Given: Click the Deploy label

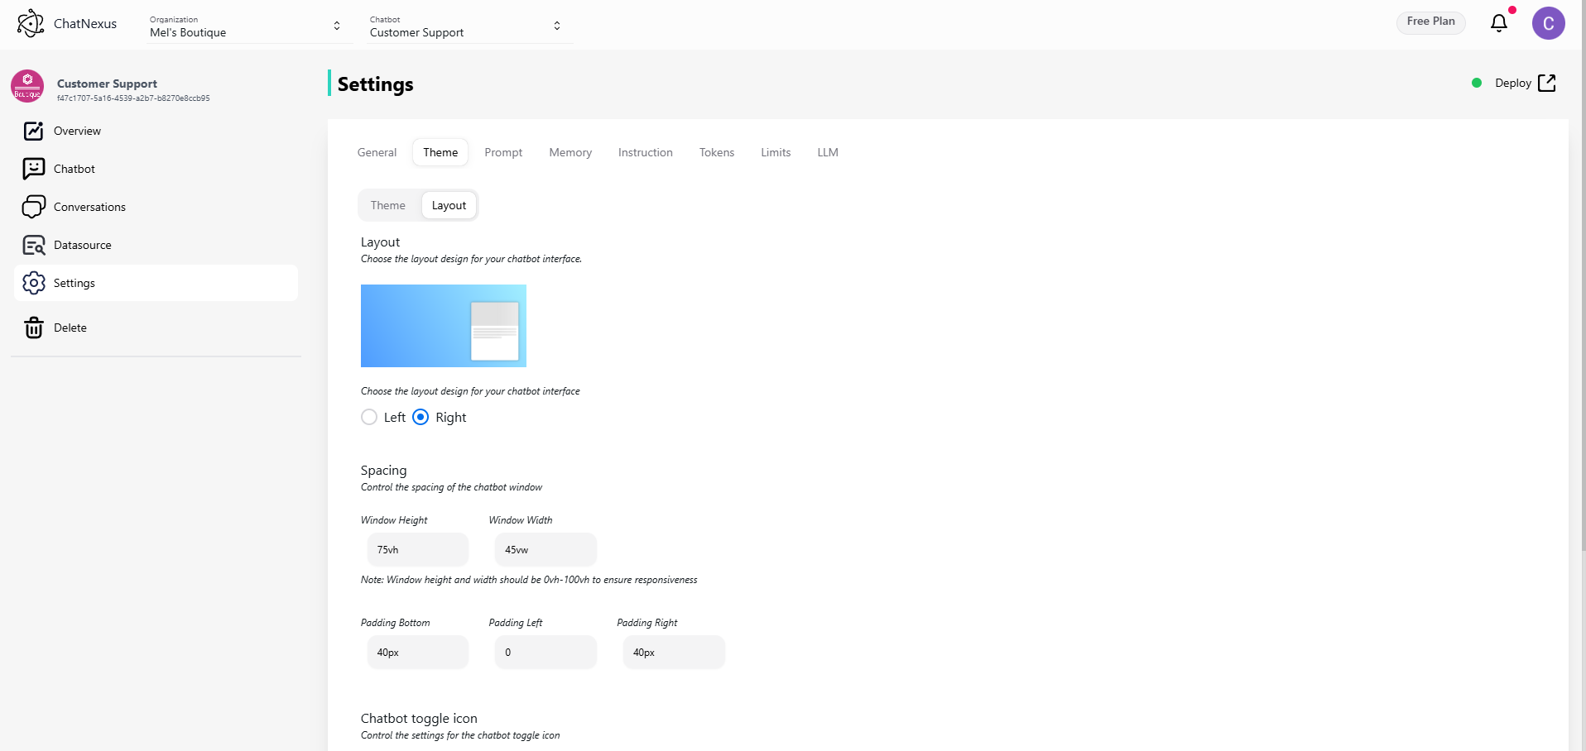Looking at the screenshot, I should click(1513, 83).
